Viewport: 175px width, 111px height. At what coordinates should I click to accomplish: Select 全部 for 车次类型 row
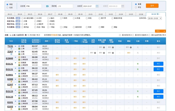pyautogui.click(x=18, y=18)
